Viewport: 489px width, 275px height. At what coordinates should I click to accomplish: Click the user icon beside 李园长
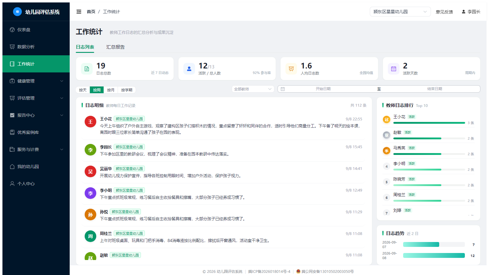464,12
